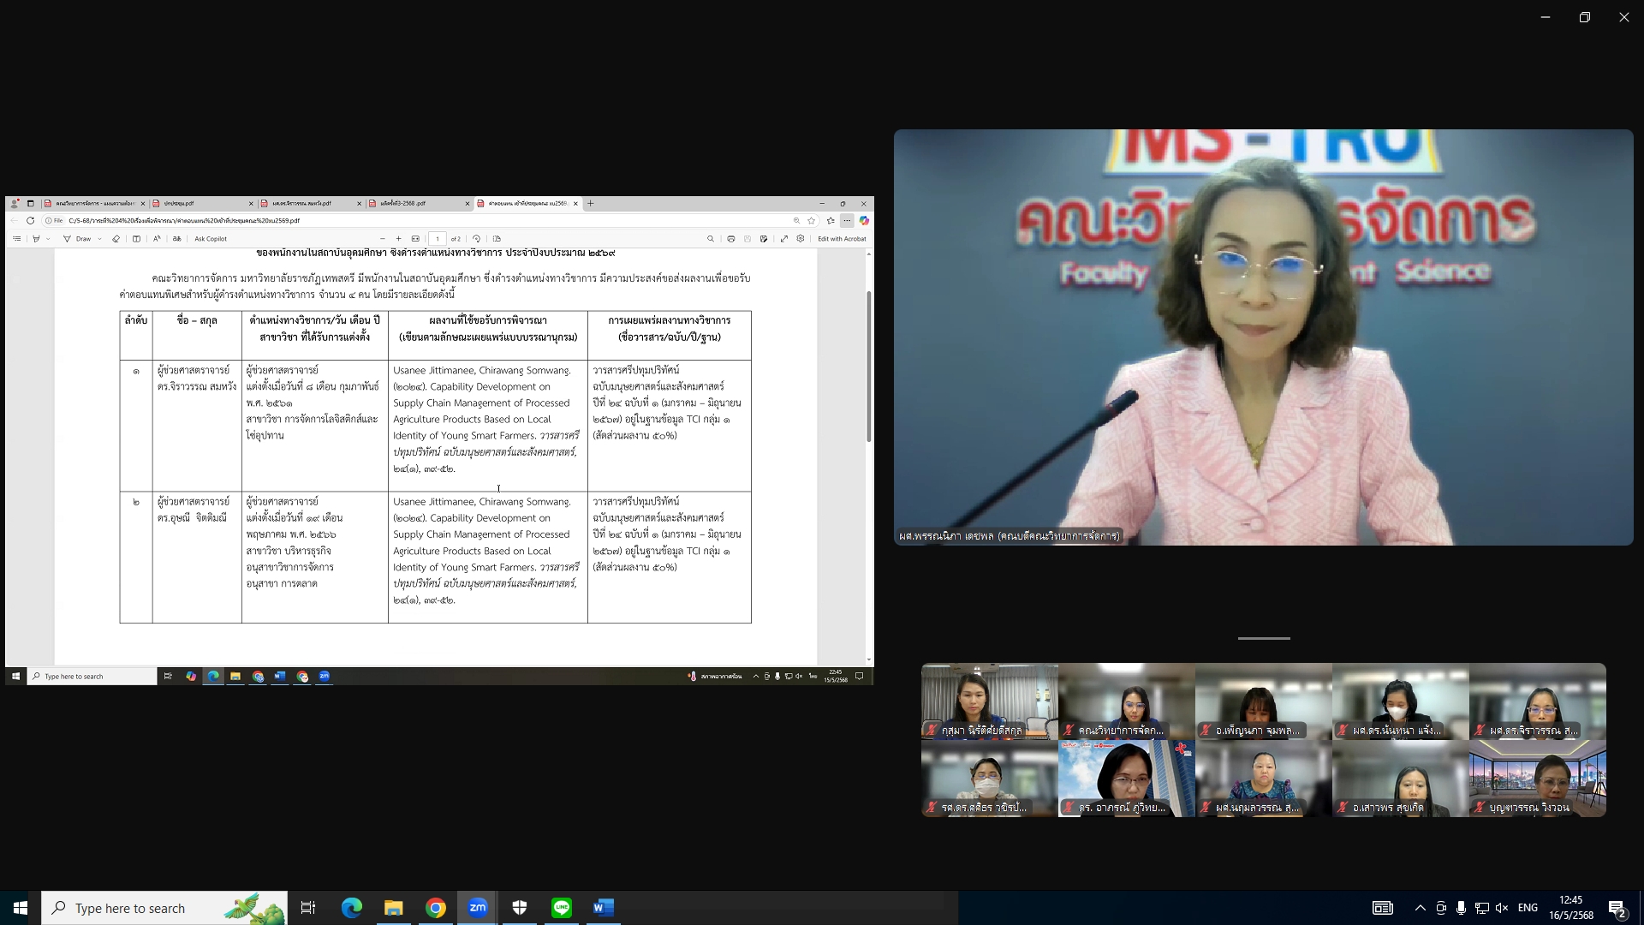Select the บุญฑวรรณ วิงวอน participant video thumbnail
The image size is (1644, 925).
tap(1537, 779)
